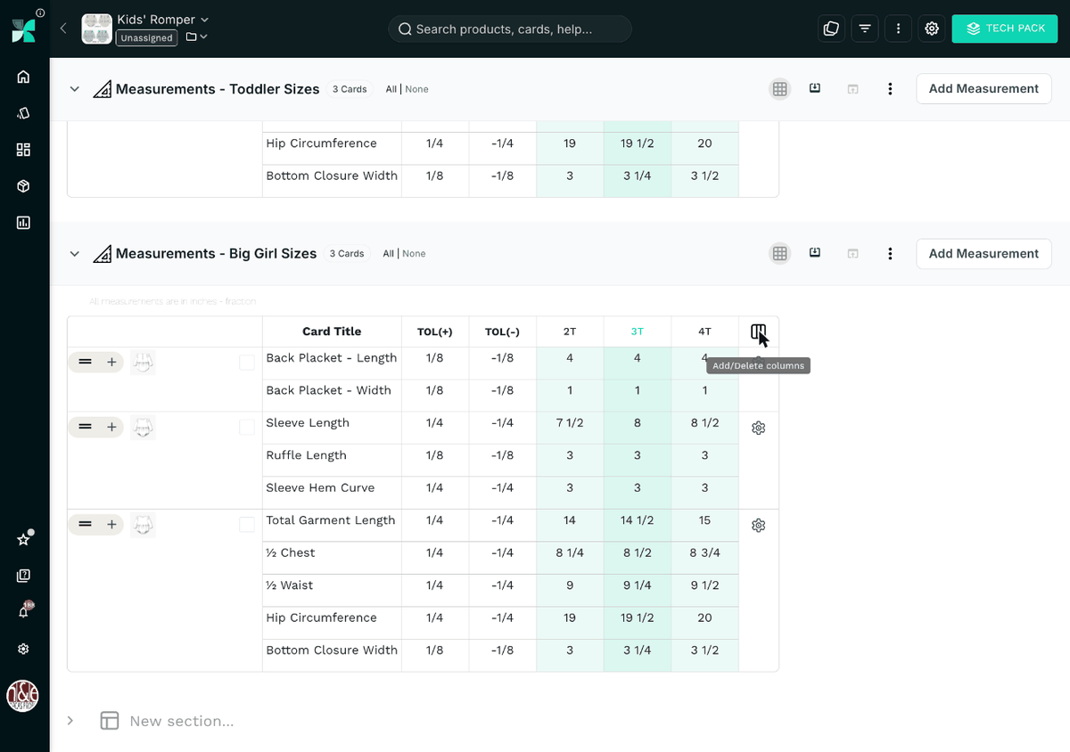1070x752 pixels.
Task: Tick checkbox for Sleeve Length card
Action: point(247,428)
